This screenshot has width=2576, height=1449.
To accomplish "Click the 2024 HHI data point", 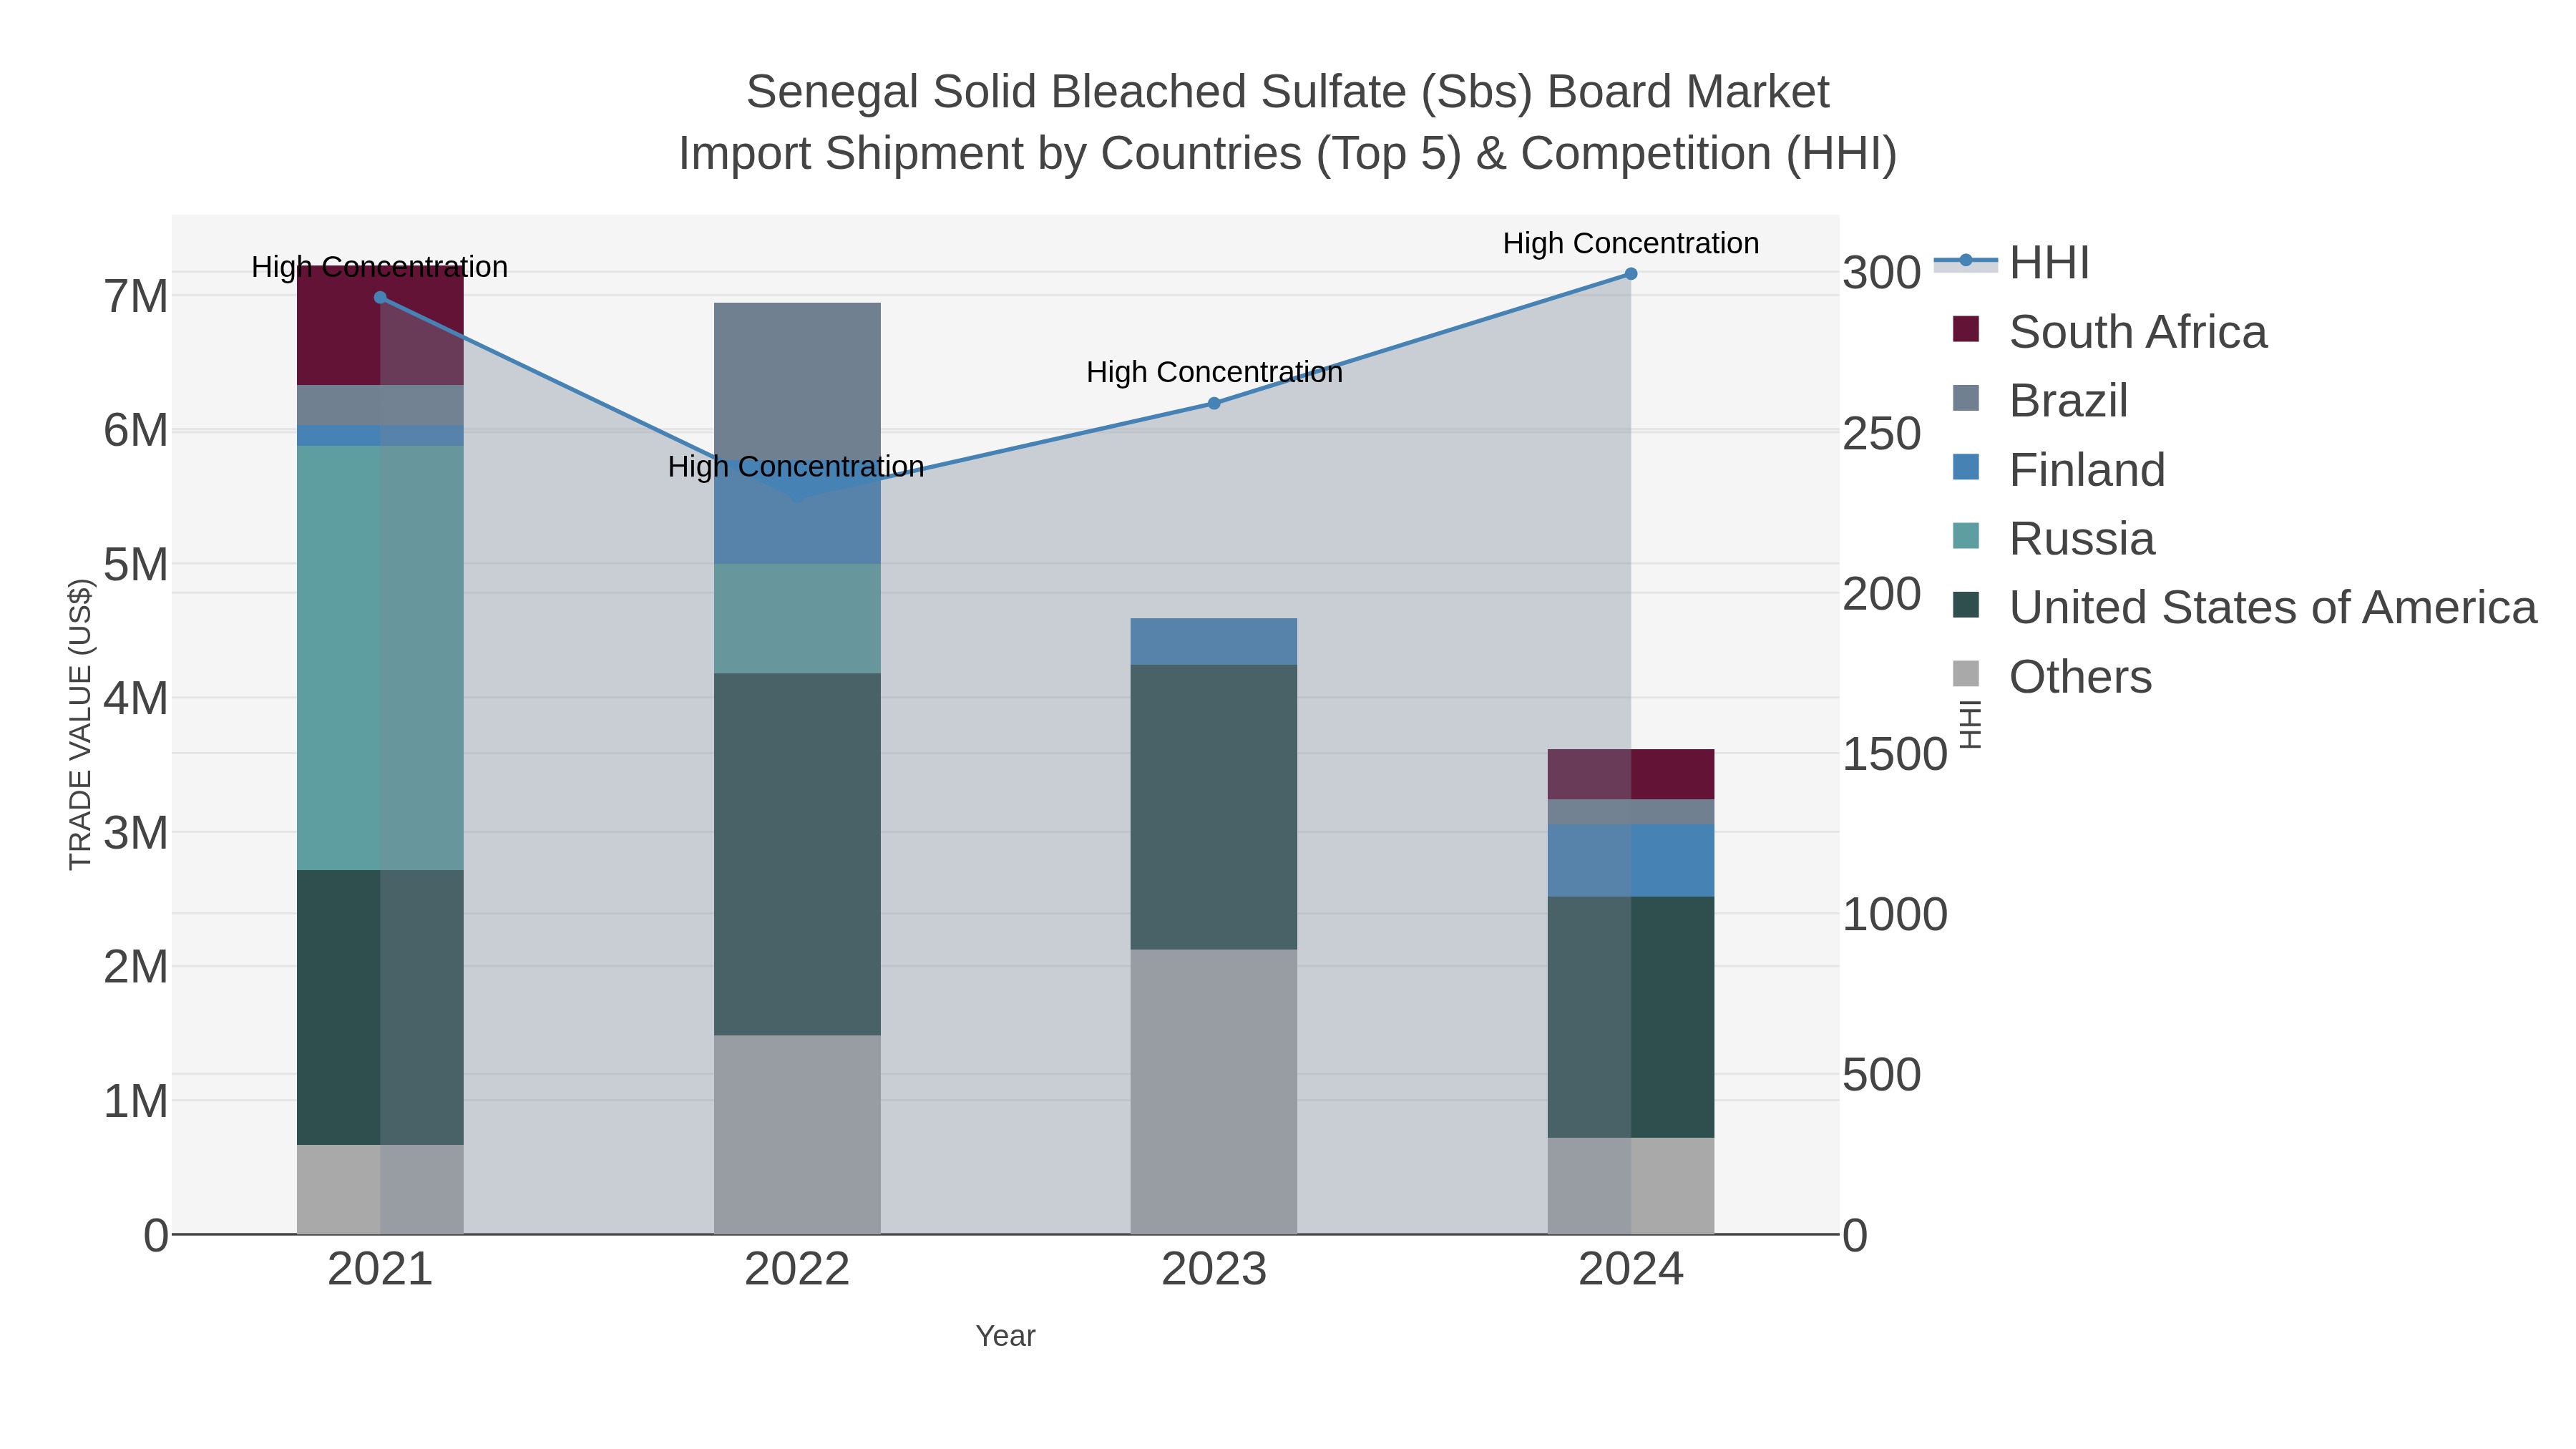I will (x=1631, y=274).
